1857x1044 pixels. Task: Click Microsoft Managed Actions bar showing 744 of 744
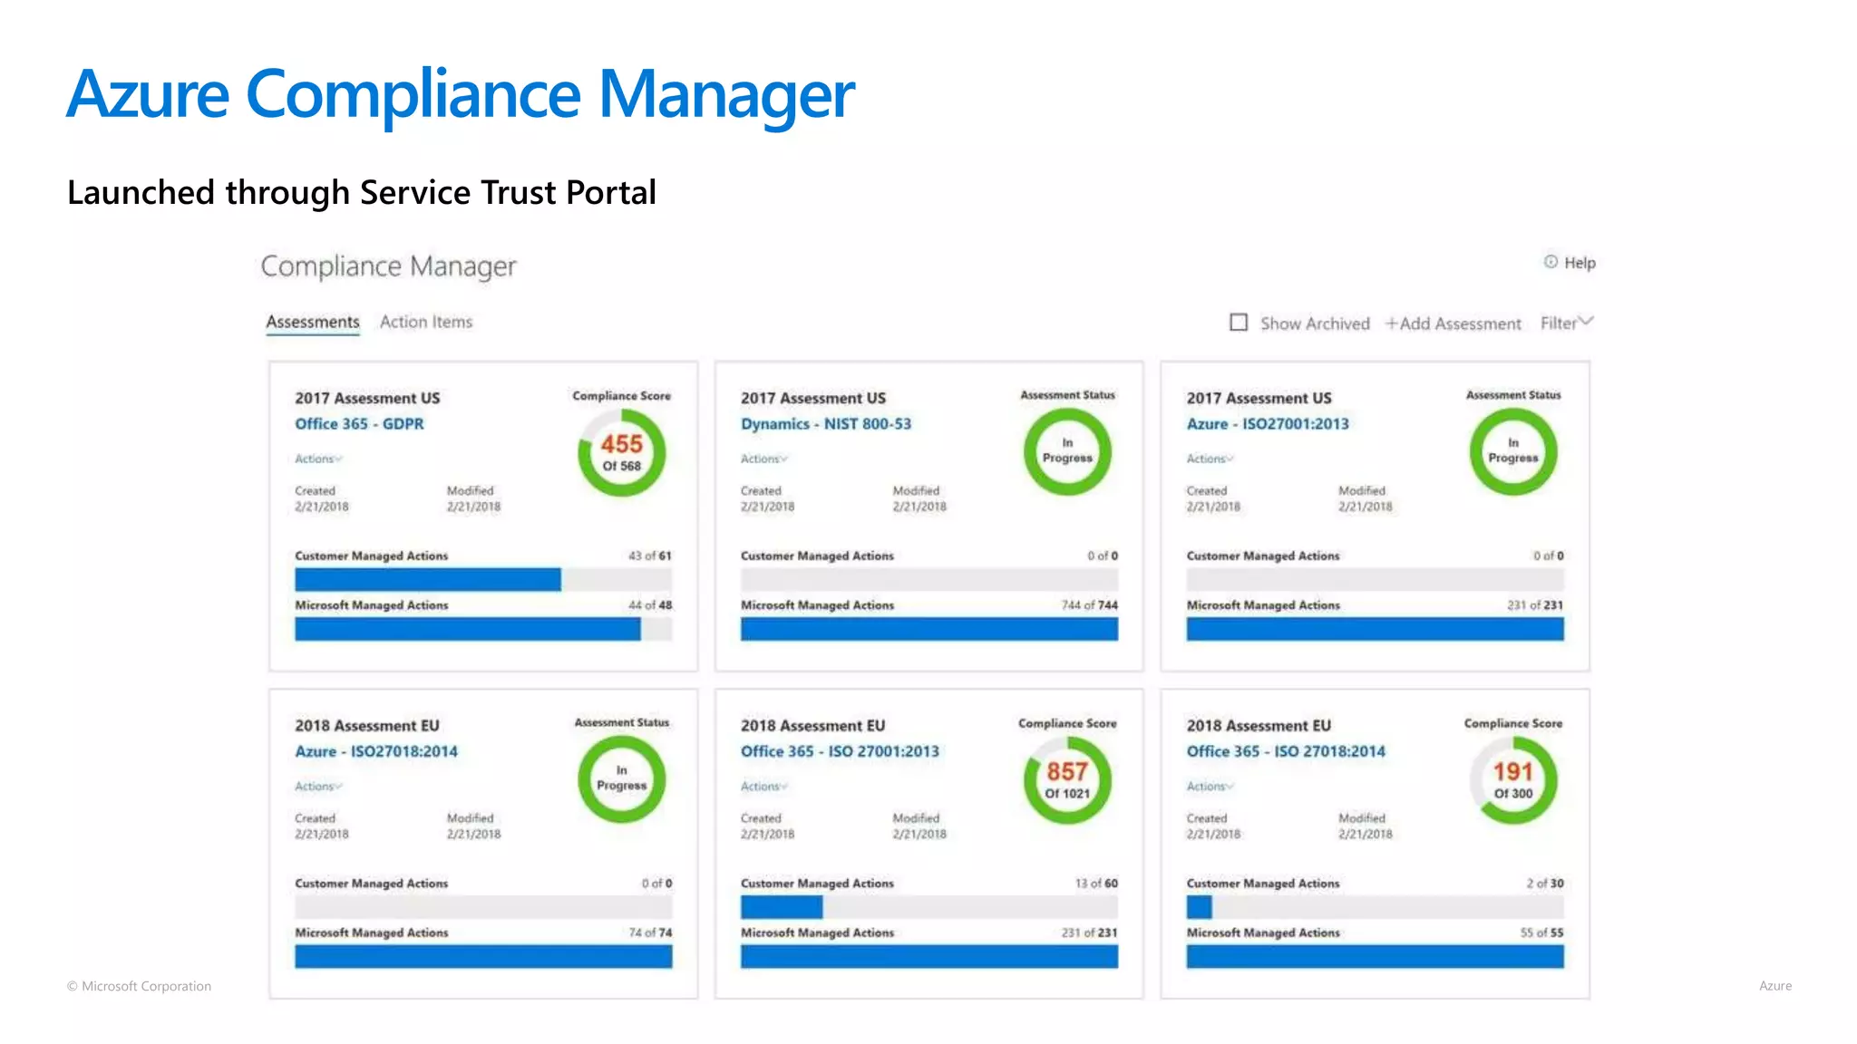coord(929,629)
